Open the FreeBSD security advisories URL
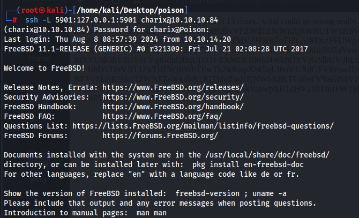 [173, 97]
